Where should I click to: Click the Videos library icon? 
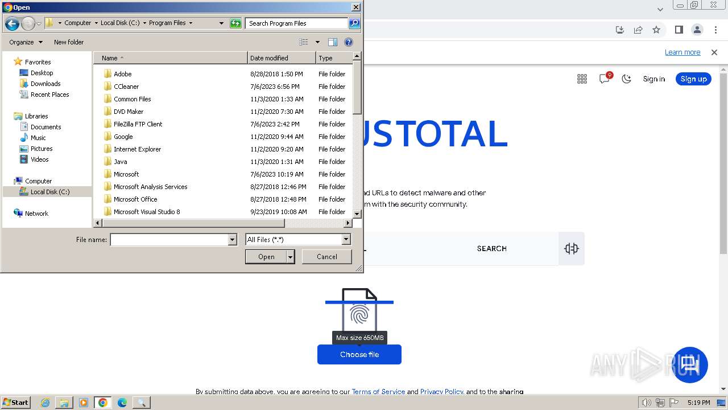point(24,159)
